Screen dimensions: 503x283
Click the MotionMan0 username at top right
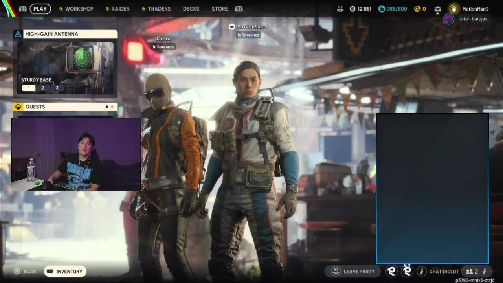475,9
